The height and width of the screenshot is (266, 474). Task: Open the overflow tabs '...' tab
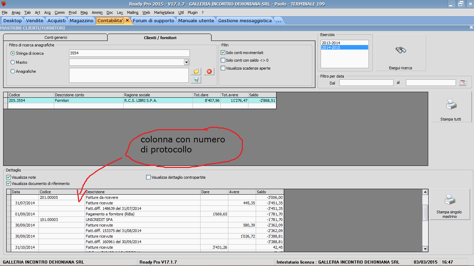(x=278, y=20)
